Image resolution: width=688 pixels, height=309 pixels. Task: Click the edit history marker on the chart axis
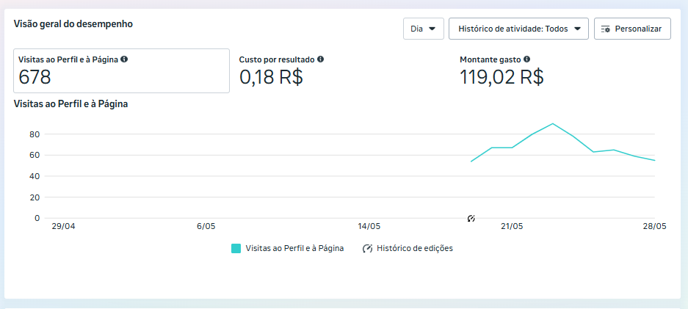click(471, 218)
